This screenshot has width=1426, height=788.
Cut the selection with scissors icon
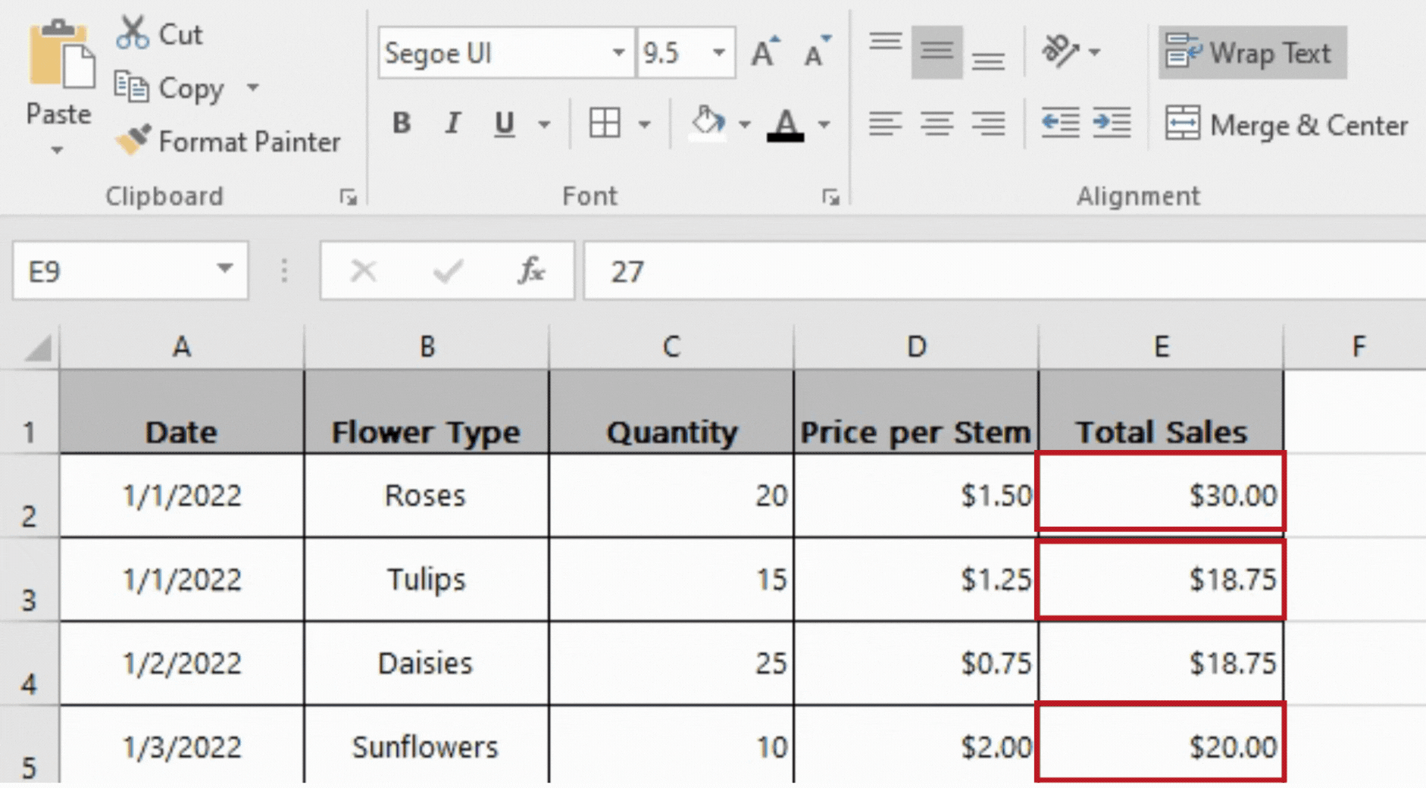click(x=133, y=33)
